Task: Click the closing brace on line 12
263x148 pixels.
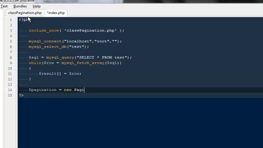Action: coord(30,79)
